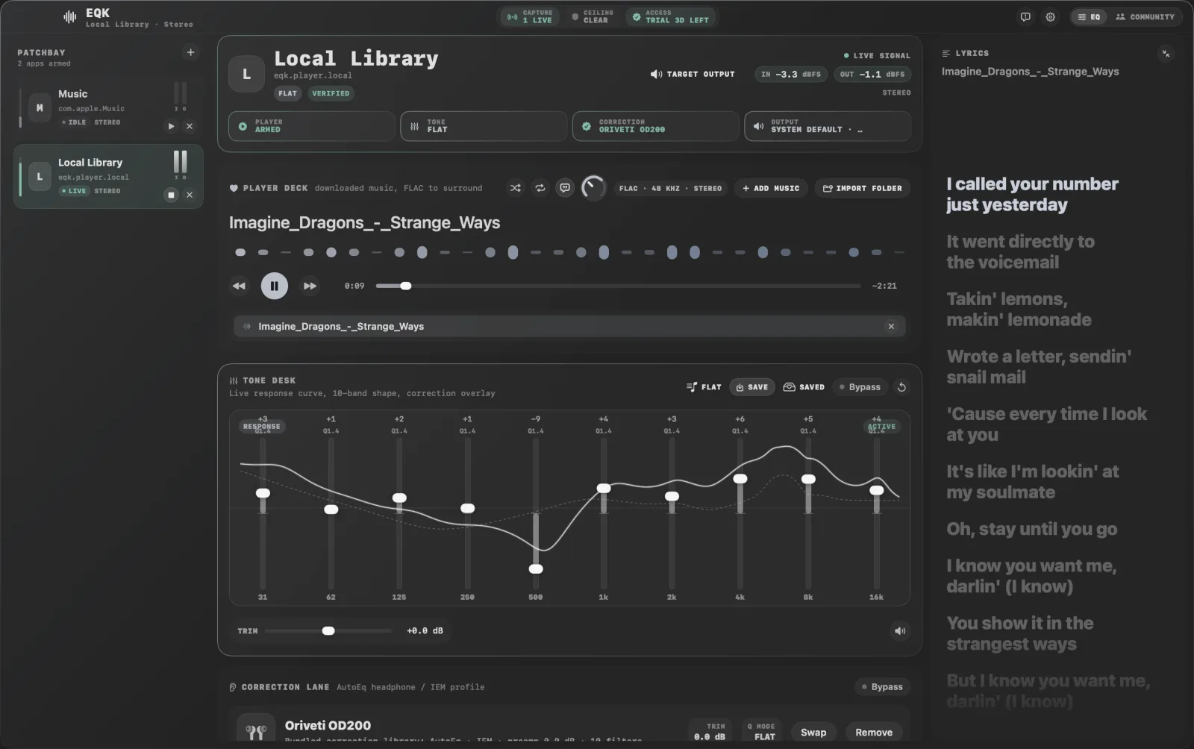Click the Import Folder button
Screen dimensions: 1194x749
[863, 188]
